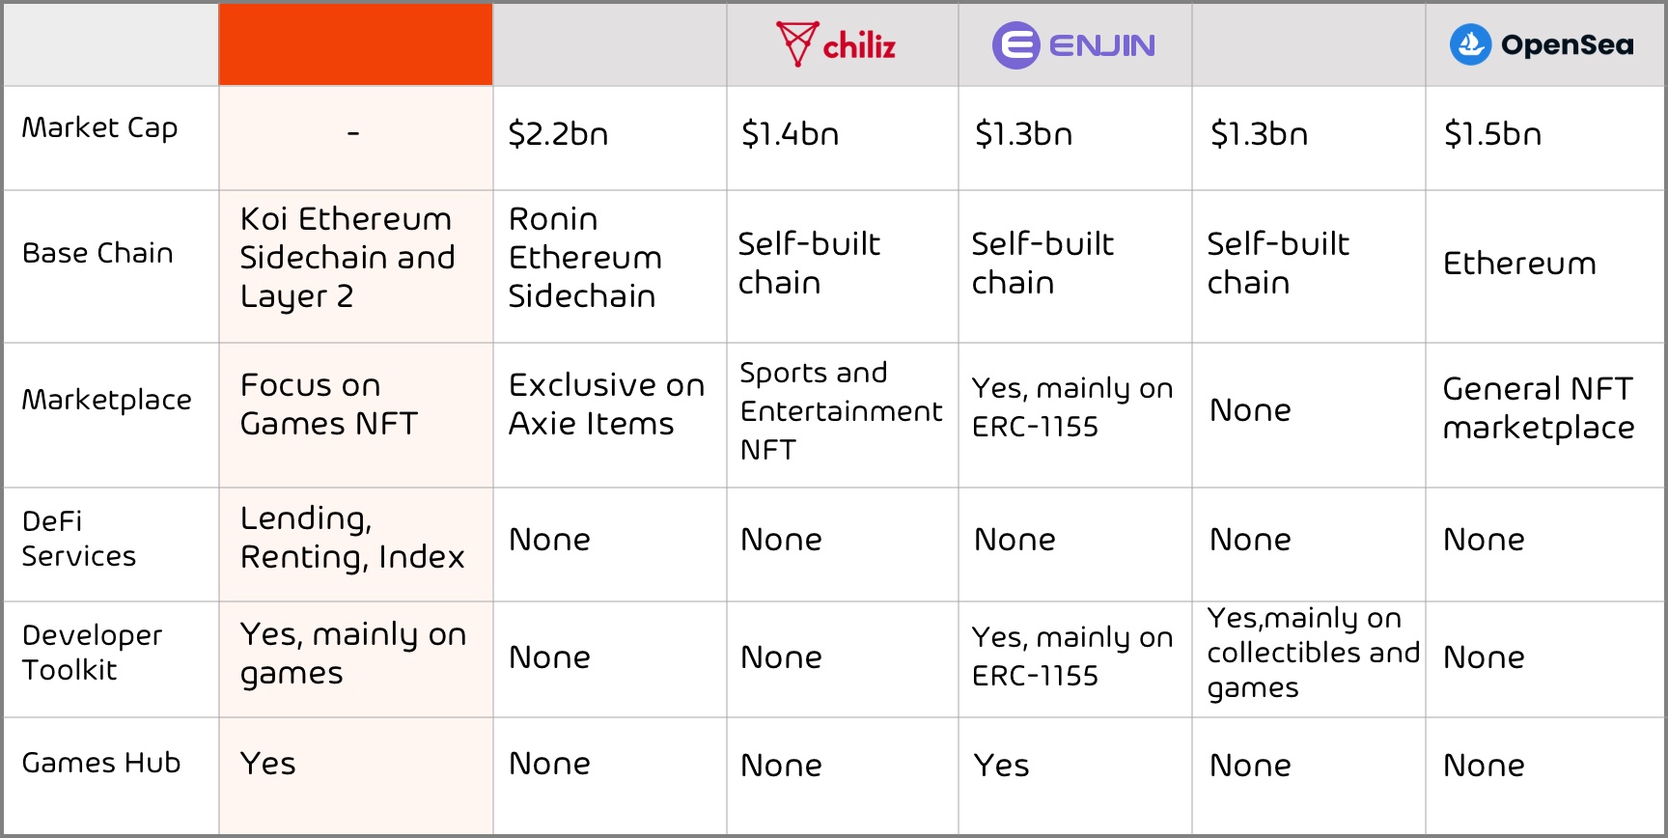Select the Developer Toolkit row label
Screen dimensions: 1668x838
coord(92,653)
